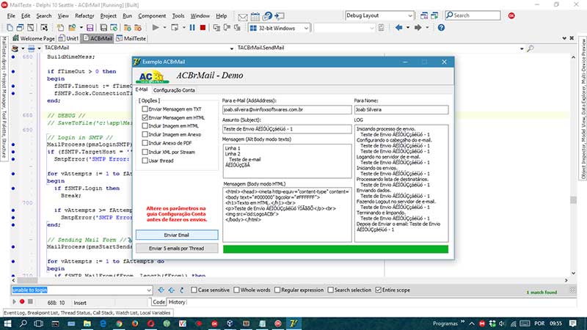Image resolution: width=587 pixels, height=330 pixels.
Task: Click in the Para e-Mail address field
Action: pyautogui.click(x=287, y=109)
